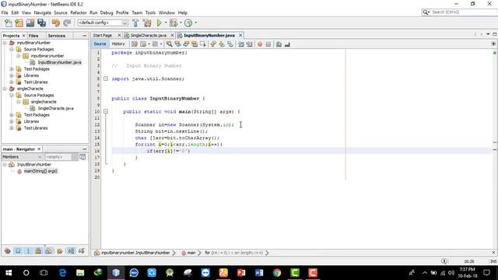Viewport: 498px width, 280px height.
Task: Toggle the split editor button at right
Action: coord(493,44)
